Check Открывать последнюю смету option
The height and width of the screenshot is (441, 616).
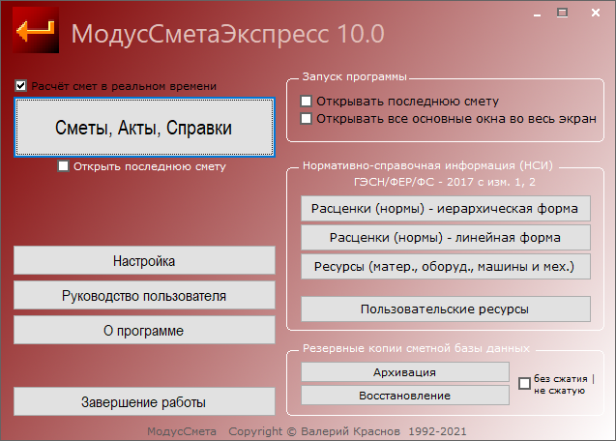tap(306, 101)
